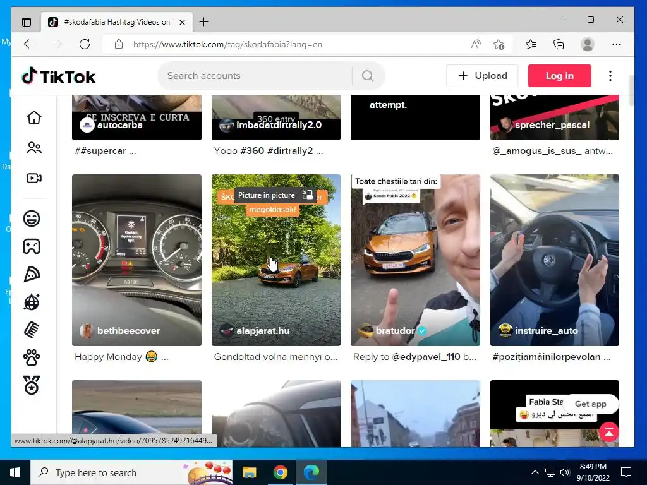
Task: View site information lock icon
Action: click(119, 44)
